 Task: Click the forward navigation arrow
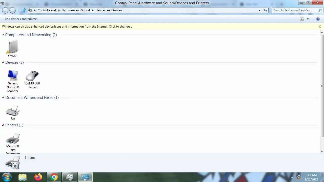(x=12, y=10)
